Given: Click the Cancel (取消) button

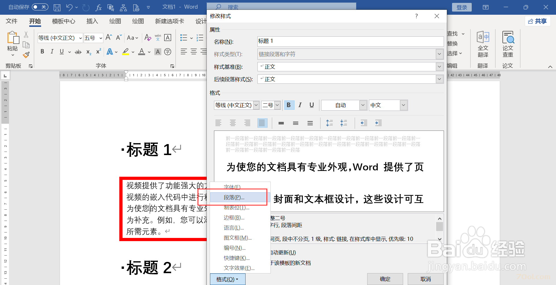Looking at the screenshot, I should 426,279.
